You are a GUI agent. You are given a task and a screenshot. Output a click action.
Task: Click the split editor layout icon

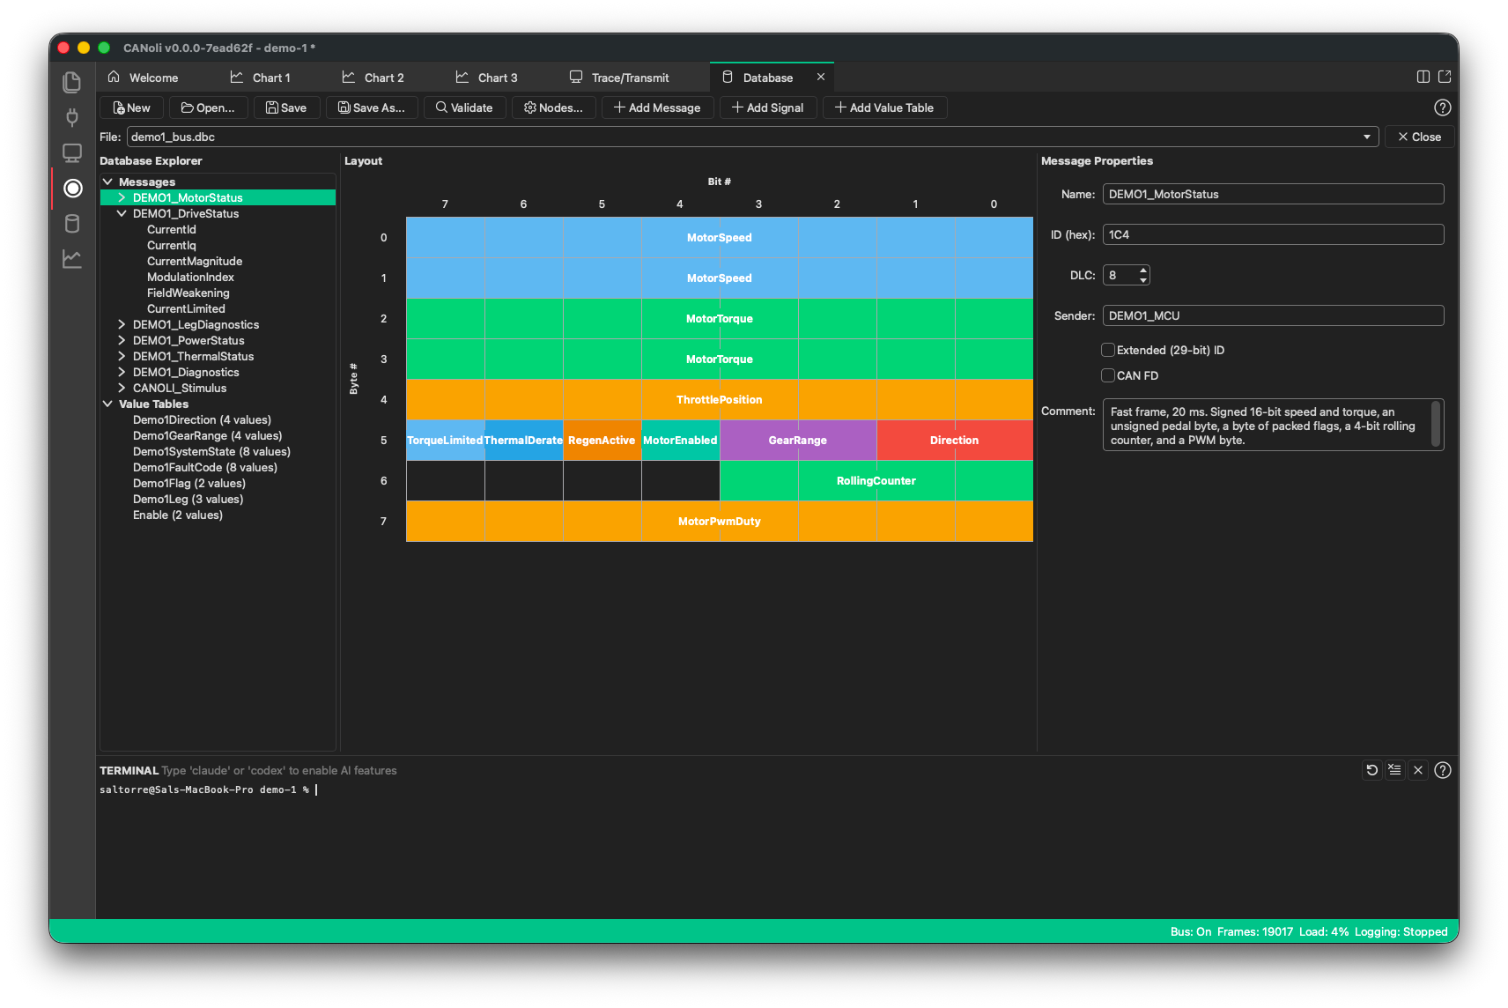(x=1423, y=77)
